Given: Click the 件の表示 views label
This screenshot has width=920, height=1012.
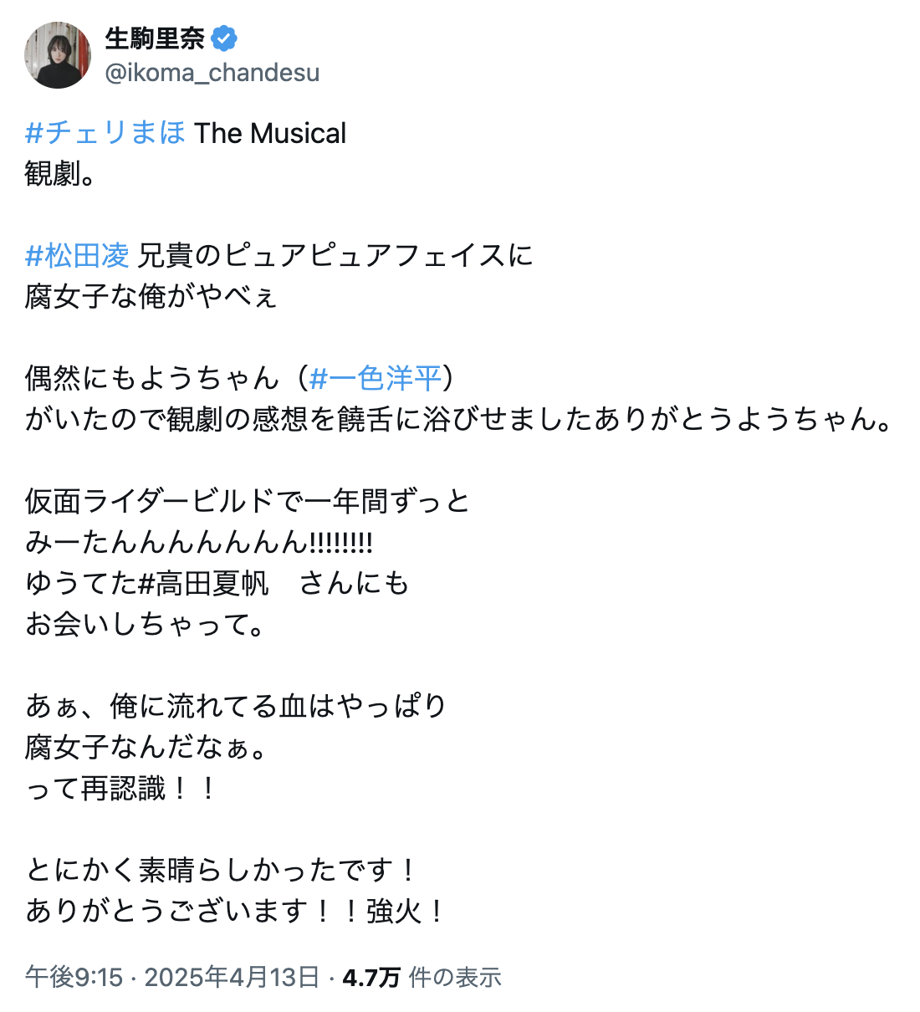Looking at the screenshot, I should pos(455,977).
